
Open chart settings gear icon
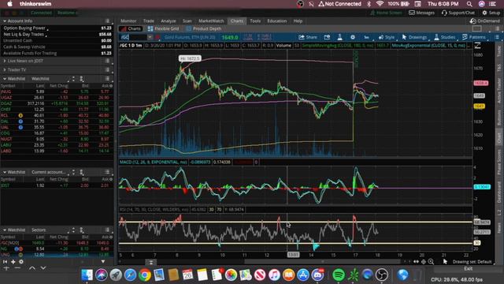click(x=353, y=37)
